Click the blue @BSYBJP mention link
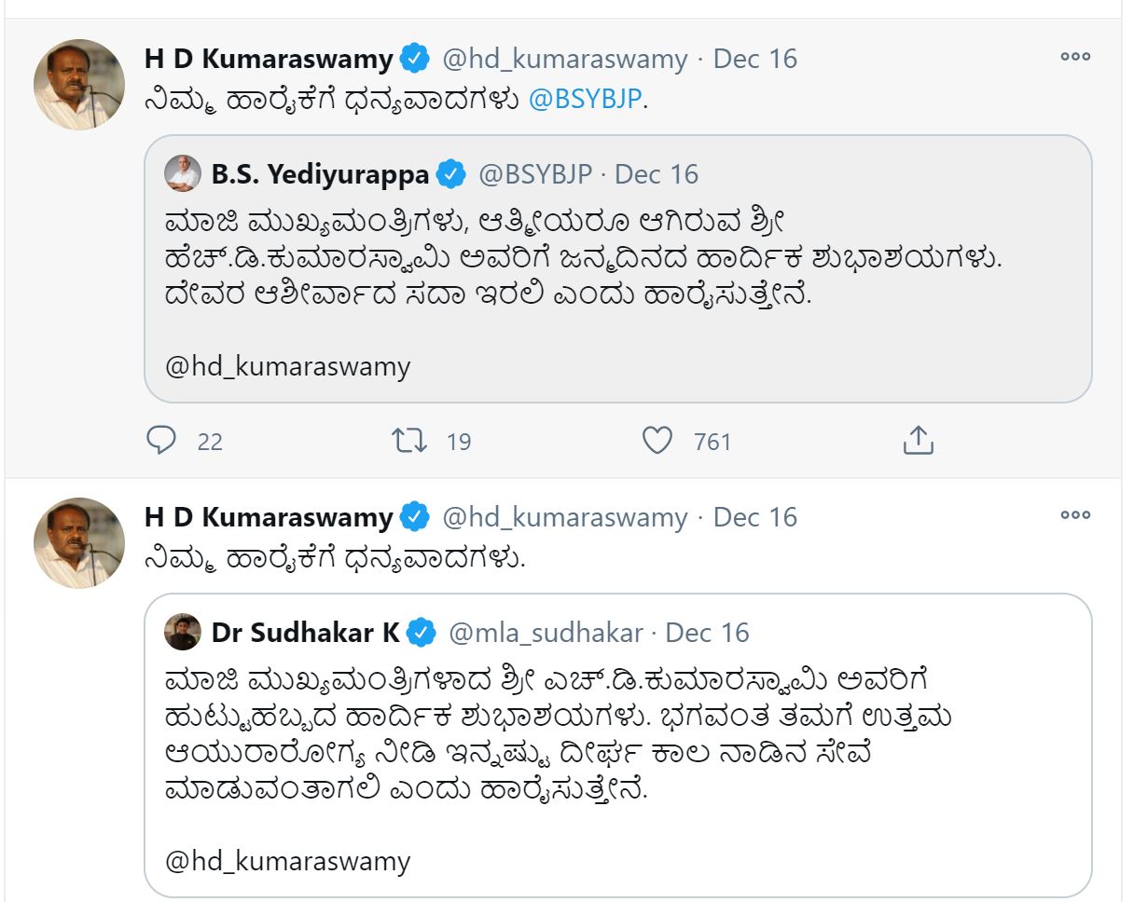 click(586, 100)
